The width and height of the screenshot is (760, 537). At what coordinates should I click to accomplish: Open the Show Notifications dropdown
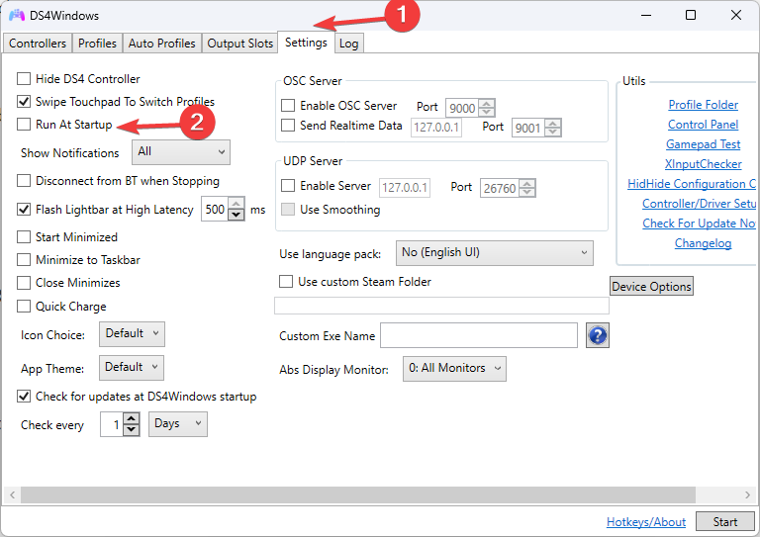point(181,152)
